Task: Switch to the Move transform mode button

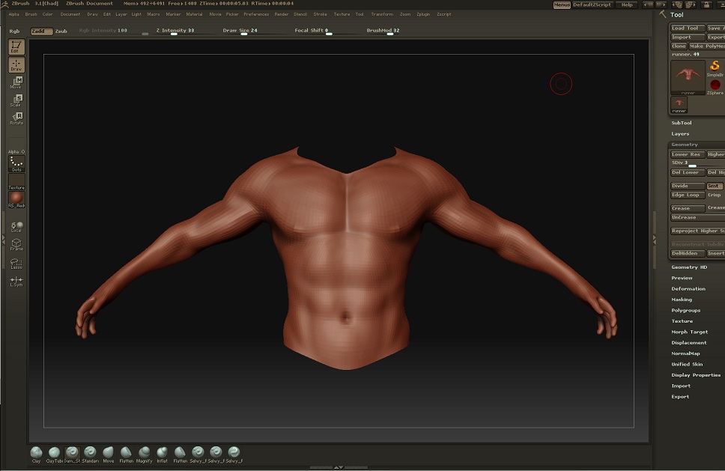Action: (16, 82)
